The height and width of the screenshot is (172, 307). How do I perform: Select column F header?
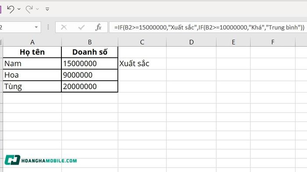pyautogui.click(x=273, y=42)
